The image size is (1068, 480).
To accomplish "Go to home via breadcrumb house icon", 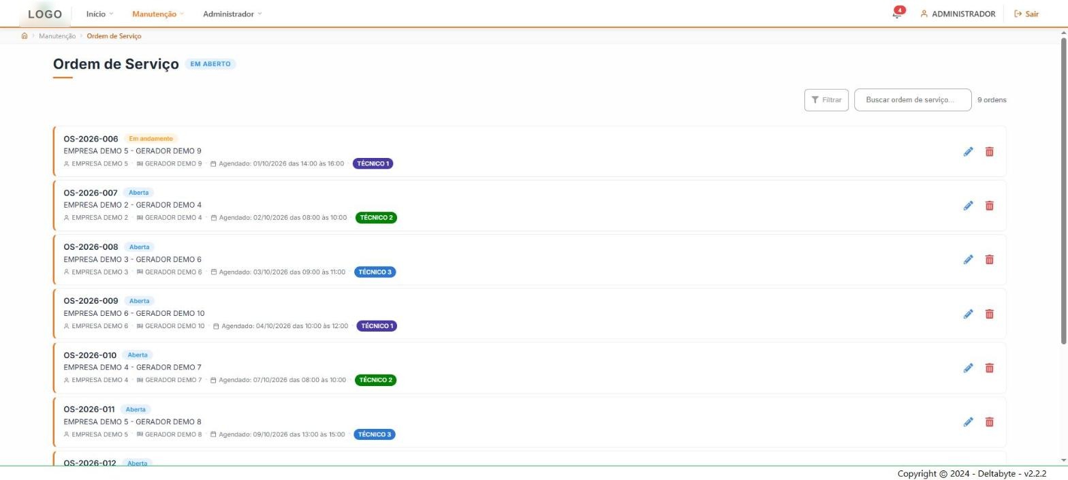I will click(25, 36).
